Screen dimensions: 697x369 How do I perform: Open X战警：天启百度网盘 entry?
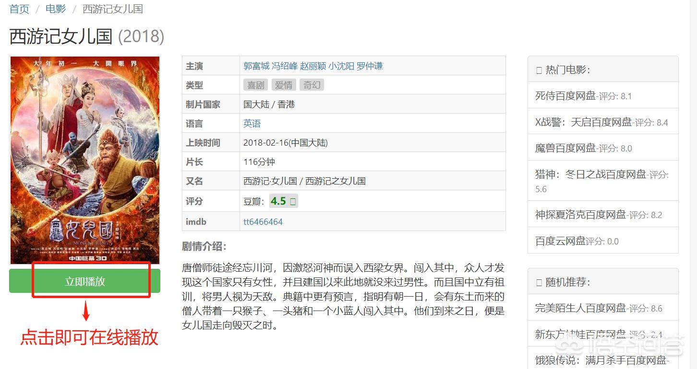pos(583,122)
